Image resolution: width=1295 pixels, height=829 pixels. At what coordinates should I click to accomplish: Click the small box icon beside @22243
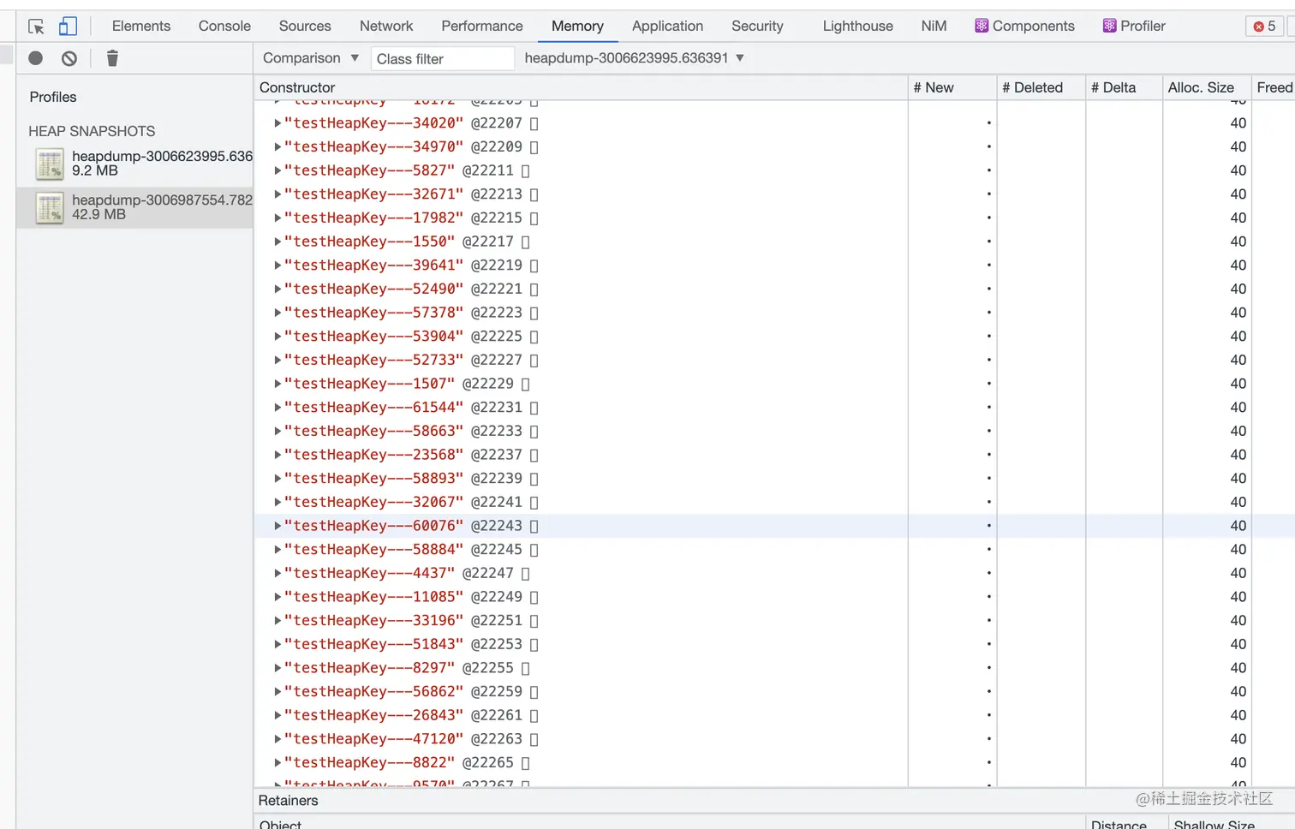coord(534,526)
